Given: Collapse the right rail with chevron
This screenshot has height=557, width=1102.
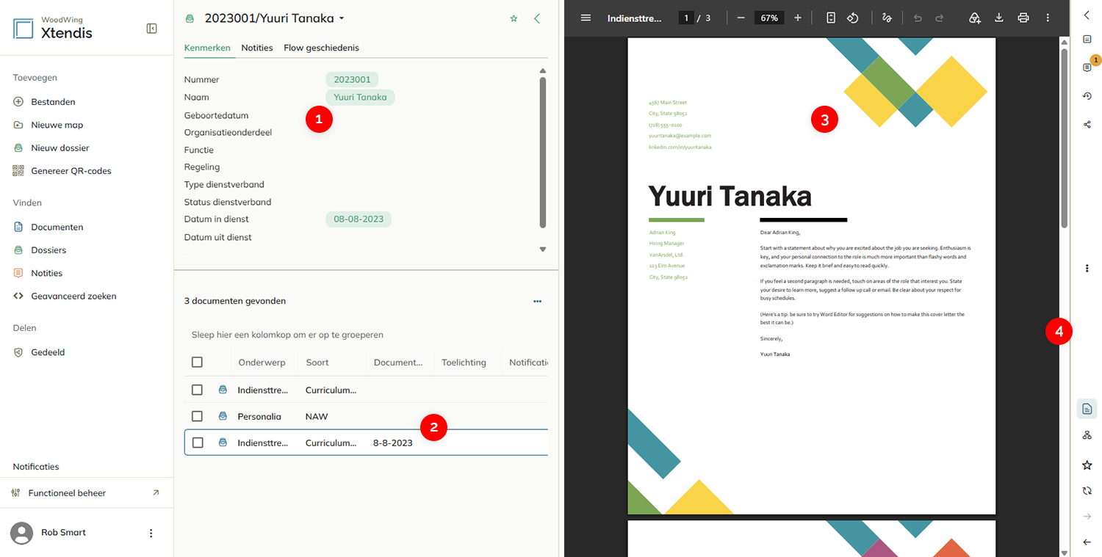Looking at the screenshot, I should [1087, 15].
